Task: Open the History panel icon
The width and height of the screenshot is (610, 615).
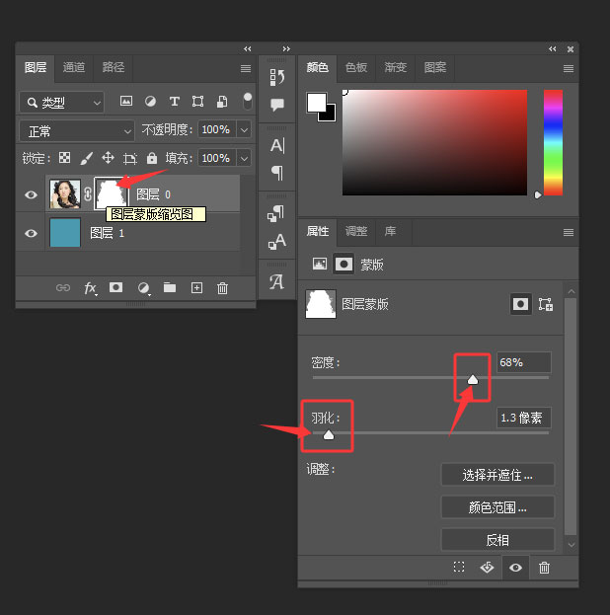Action: tap(277, 77)
